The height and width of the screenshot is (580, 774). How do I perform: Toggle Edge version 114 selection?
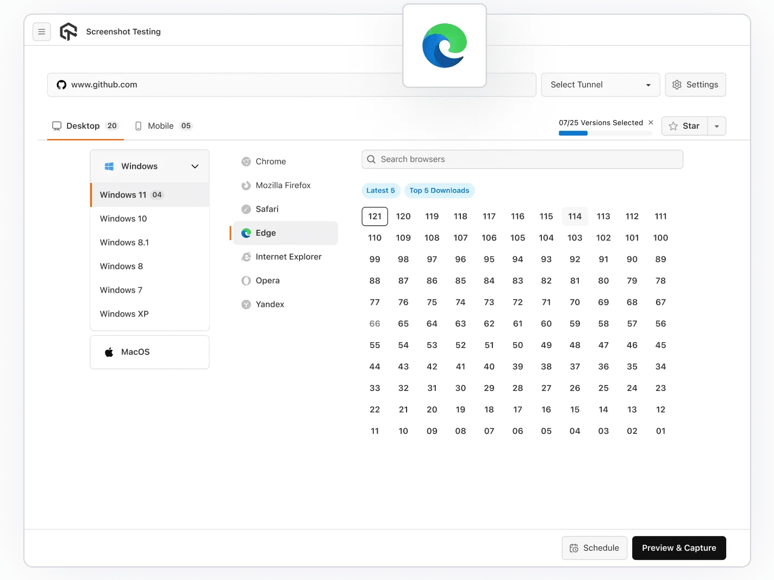(x=575, y=216)
